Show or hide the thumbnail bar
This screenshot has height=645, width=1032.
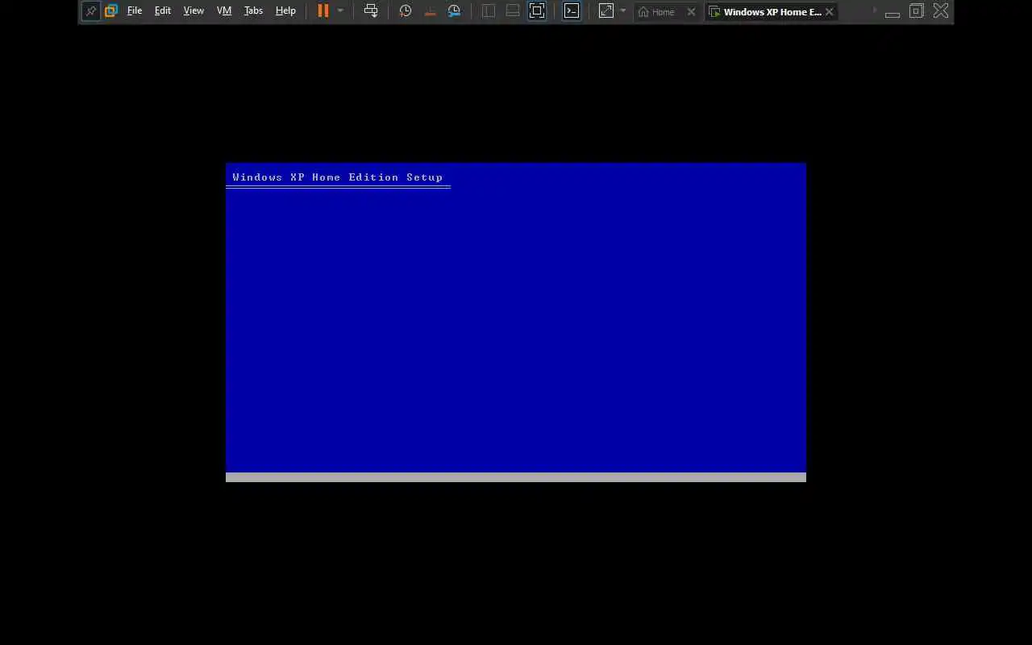pos(513,11)
